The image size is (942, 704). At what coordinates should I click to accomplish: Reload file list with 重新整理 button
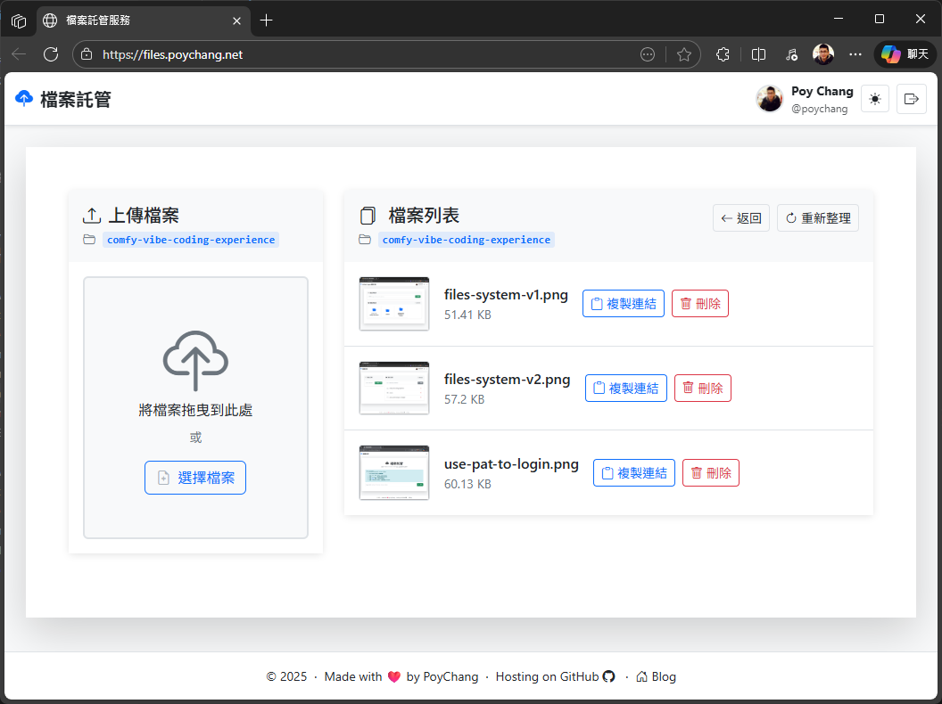coord(817,218)
